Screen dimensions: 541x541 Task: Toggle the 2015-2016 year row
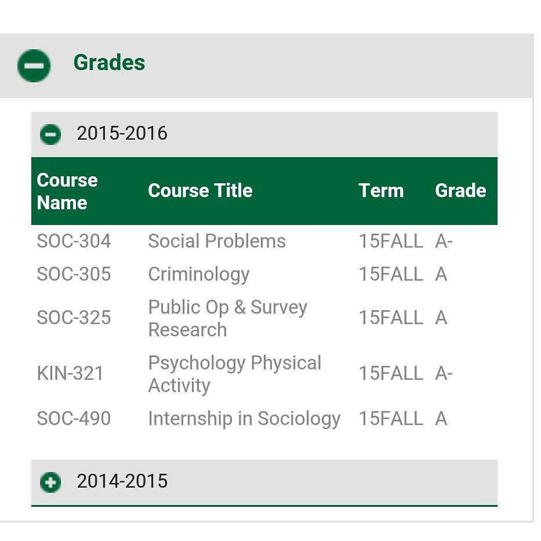(x=264, y=134)
